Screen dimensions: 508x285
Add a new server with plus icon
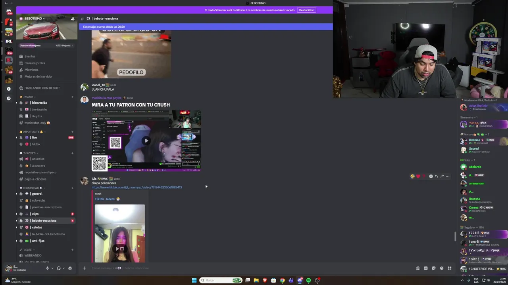point(8,89)
